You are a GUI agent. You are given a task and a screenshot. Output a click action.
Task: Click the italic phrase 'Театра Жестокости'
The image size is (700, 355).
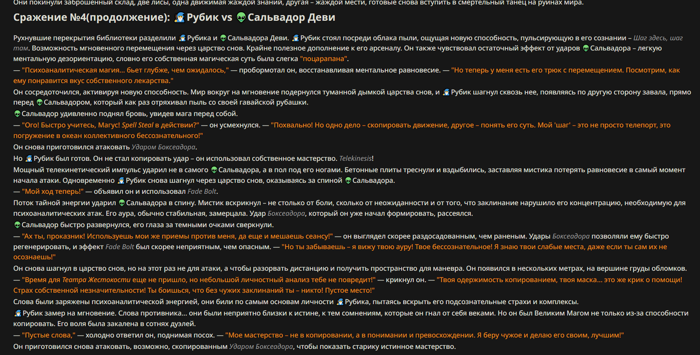click(97, 280)
